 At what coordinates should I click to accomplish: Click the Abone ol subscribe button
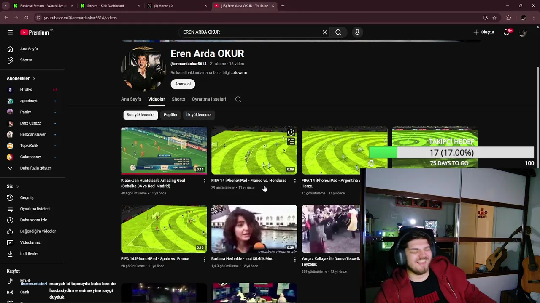(183, 84)
